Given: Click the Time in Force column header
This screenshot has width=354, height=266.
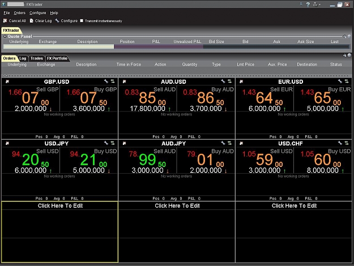Looking at the screenshot, I should [x=129, y=65].
